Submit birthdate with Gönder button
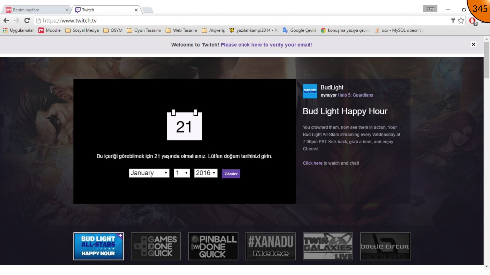The width and height of the screenshot is (490, 275). tap(231, 174)
